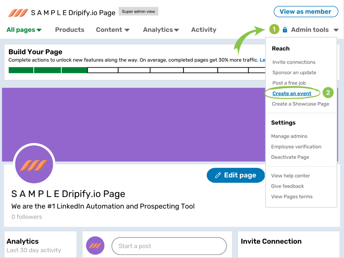Open the Give feedback link
The height and width of the screenshot is (258, 344).
[x=288, y=186]
